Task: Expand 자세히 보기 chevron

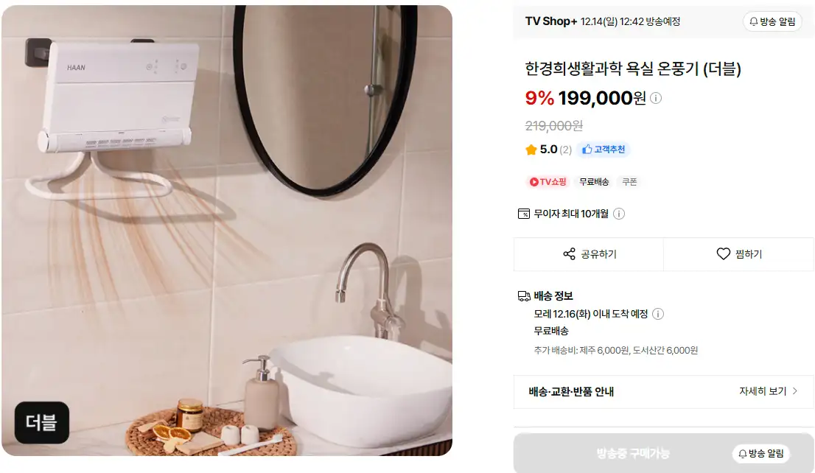Action: click(794, 391)
